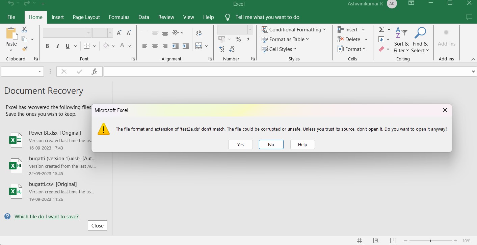Select the Format Painter brush icon

[x=24, y=49]
